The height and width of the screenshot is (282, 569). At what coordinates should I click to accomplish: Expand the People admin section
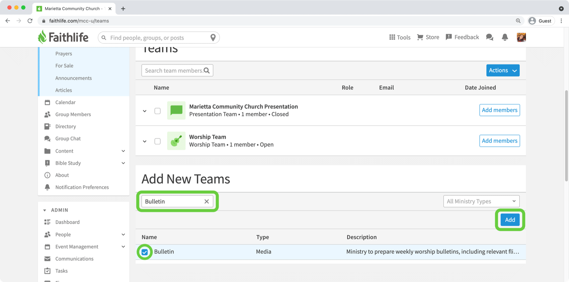pyautogui.click(x=123, y=235)
